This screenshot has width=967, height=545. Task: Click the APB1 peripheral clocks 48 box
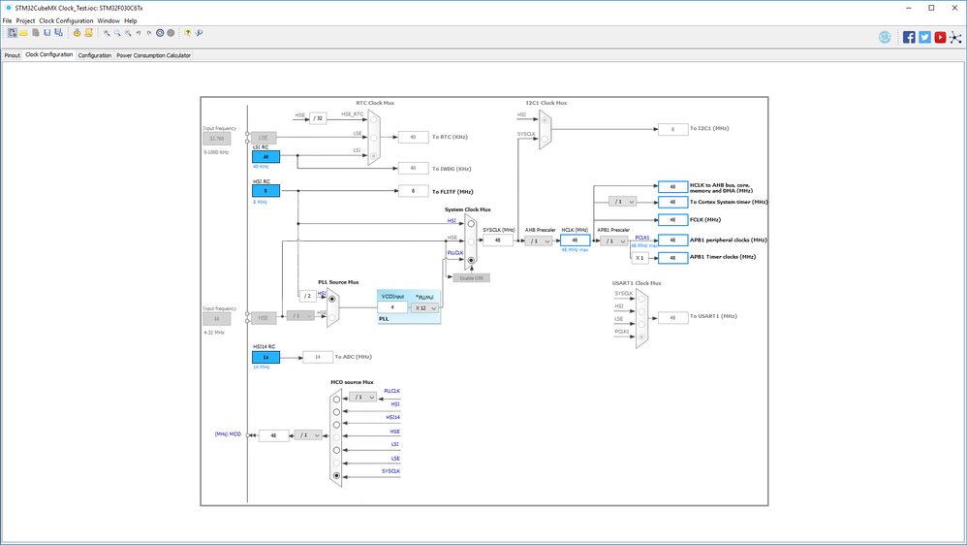tap(672, 240)
